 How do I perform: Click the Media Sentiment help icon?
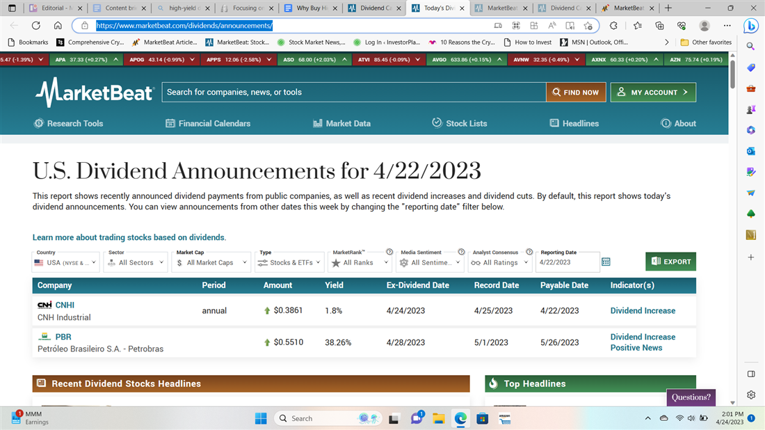coord(461,252)
